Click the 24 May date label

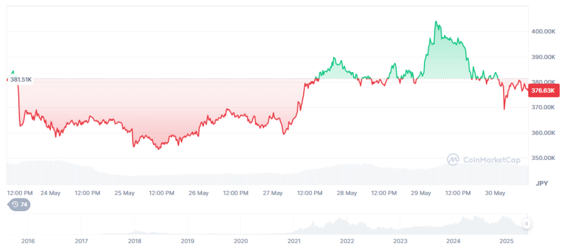pyautogui.click(x=50, y=193)
